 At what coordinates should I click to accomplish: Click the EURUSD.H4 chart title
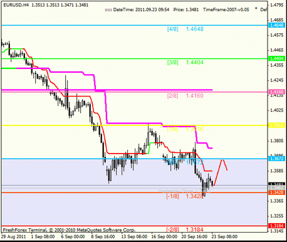coord(16,4)
